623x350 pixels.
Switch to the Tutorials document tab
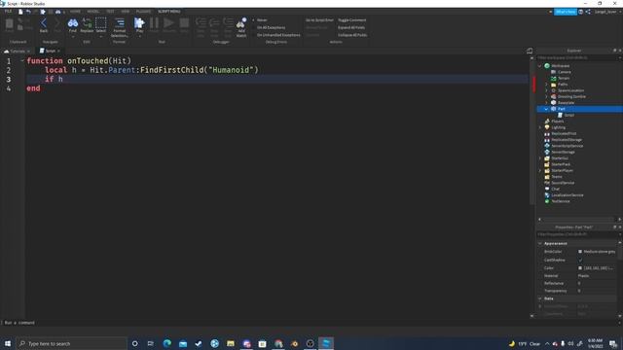click(x=18, y=52)
